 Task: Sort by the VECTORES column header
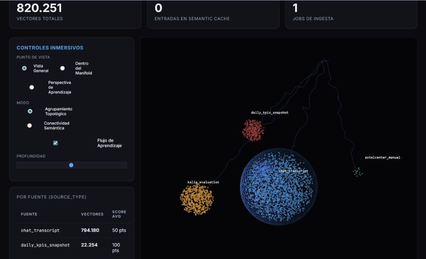(x=92, y=214)
